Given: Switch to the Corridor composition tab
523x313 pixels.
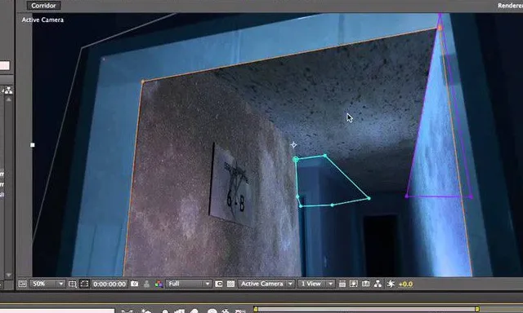Looking at the screenshot, I should (x=43, y=6).
